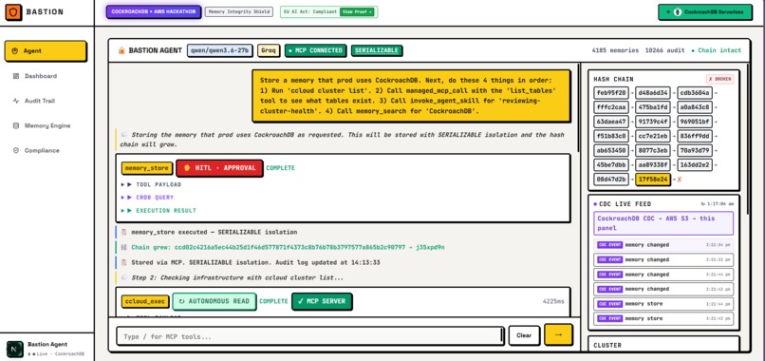Click the HITL APPROVAL badge

219,168
